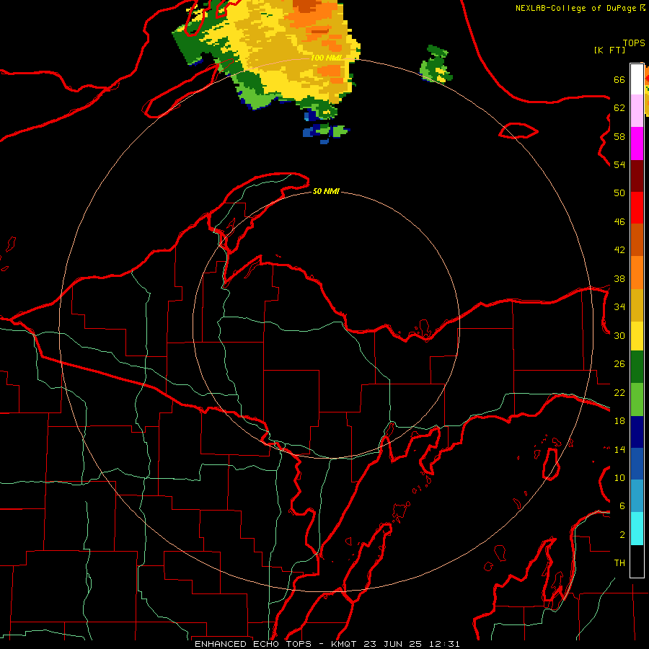Image resolution: width=649 pixels, height=649 pixels.
Task: Click the large yellow-orange echo top storm cell
Action: [290, 54]
